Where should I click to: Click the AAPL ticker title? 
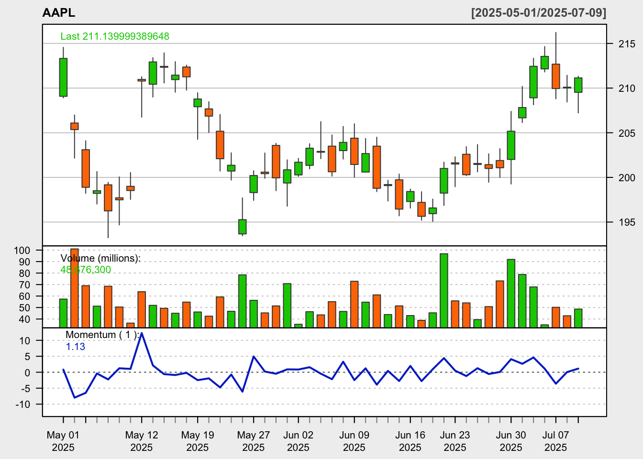pos(58,13)
